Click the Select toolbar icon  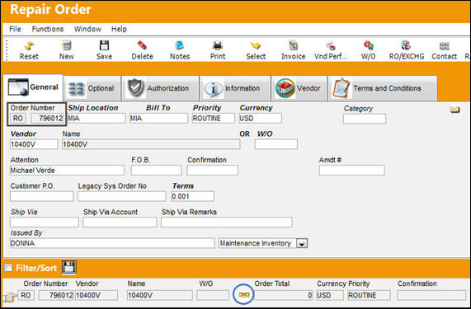pyautogui.click(x=256, y=50)
